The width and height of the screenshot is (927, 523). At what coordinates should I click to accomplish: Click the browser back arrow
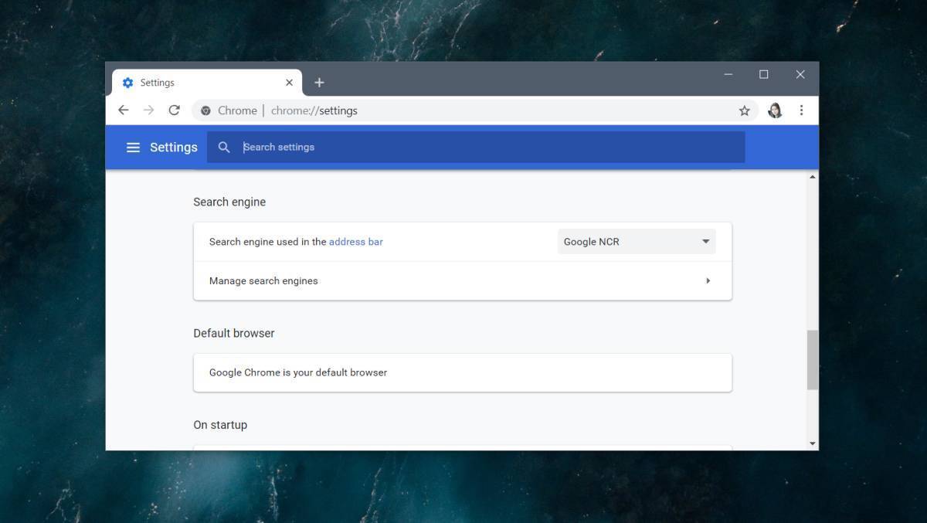(124, 110)
